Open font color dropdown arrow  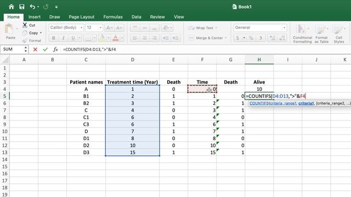(122, 38)
